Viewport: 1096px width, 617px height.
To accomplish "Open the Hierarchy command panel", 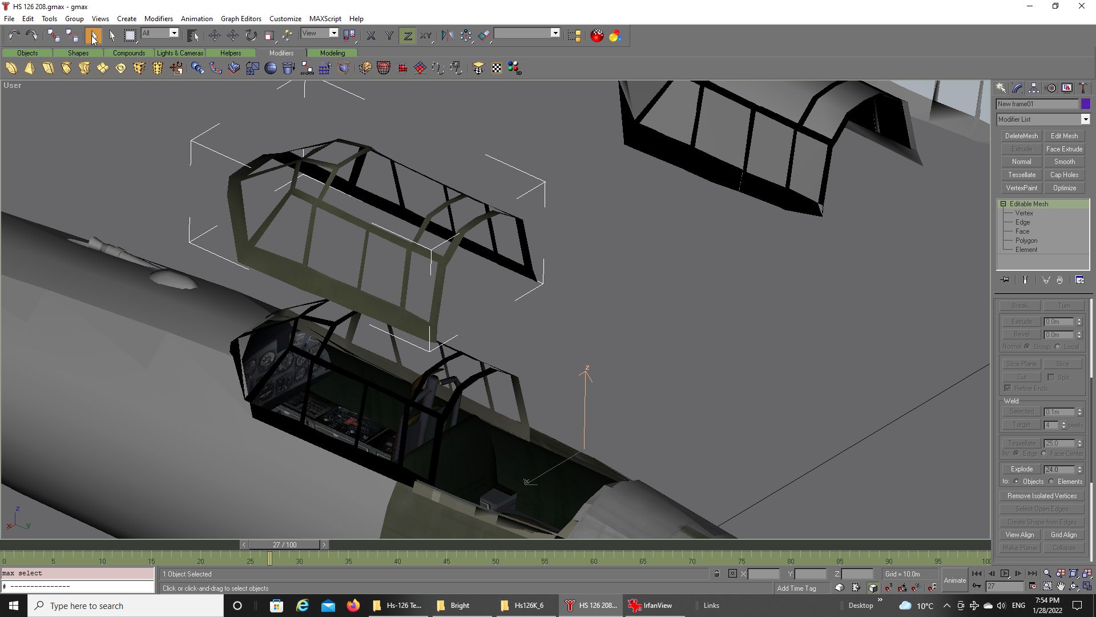I will [x=1034, y=88].
